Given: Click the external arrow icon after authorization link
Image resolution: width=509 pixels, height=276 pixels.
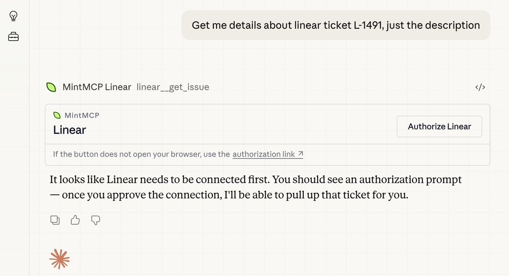Looking at the screenshot, I should click(x=300, y=154).
